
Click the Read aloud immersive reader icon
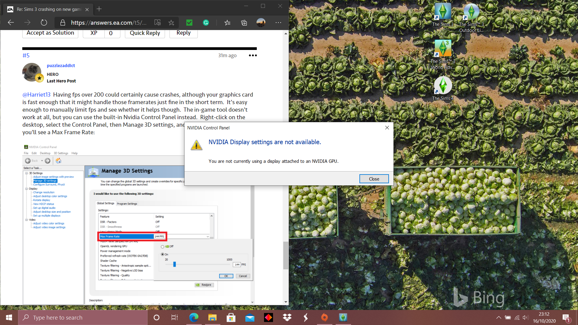(x=157, y=23)
